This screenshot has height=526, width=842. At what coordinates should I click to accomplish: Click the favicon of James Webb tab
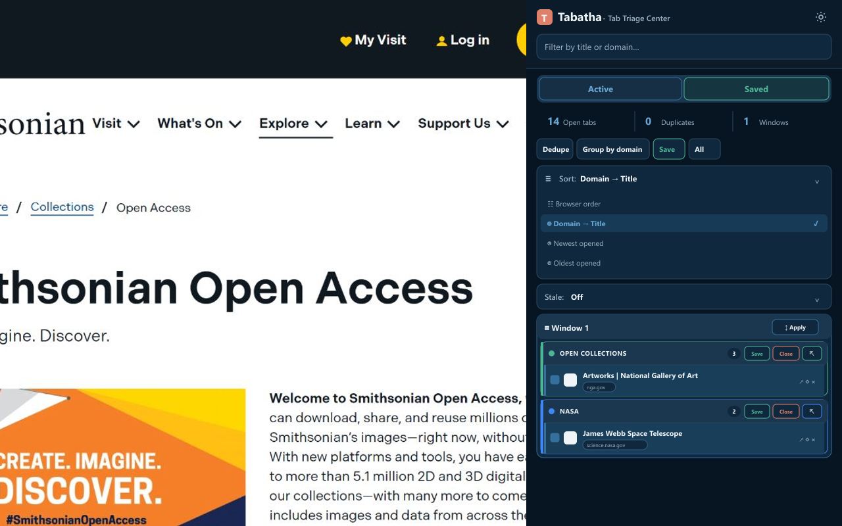[x=570, y=438]
